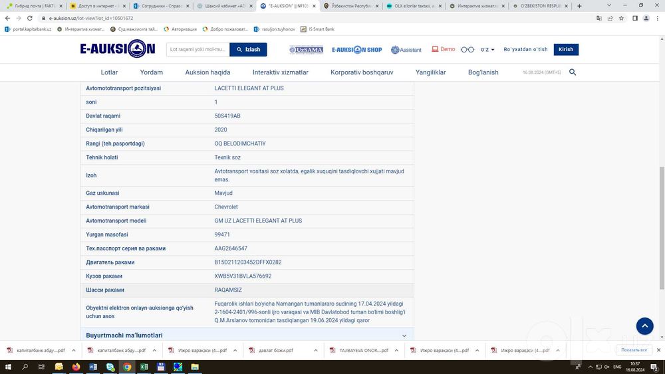Open language dropdown O'Z

[487, 50]
